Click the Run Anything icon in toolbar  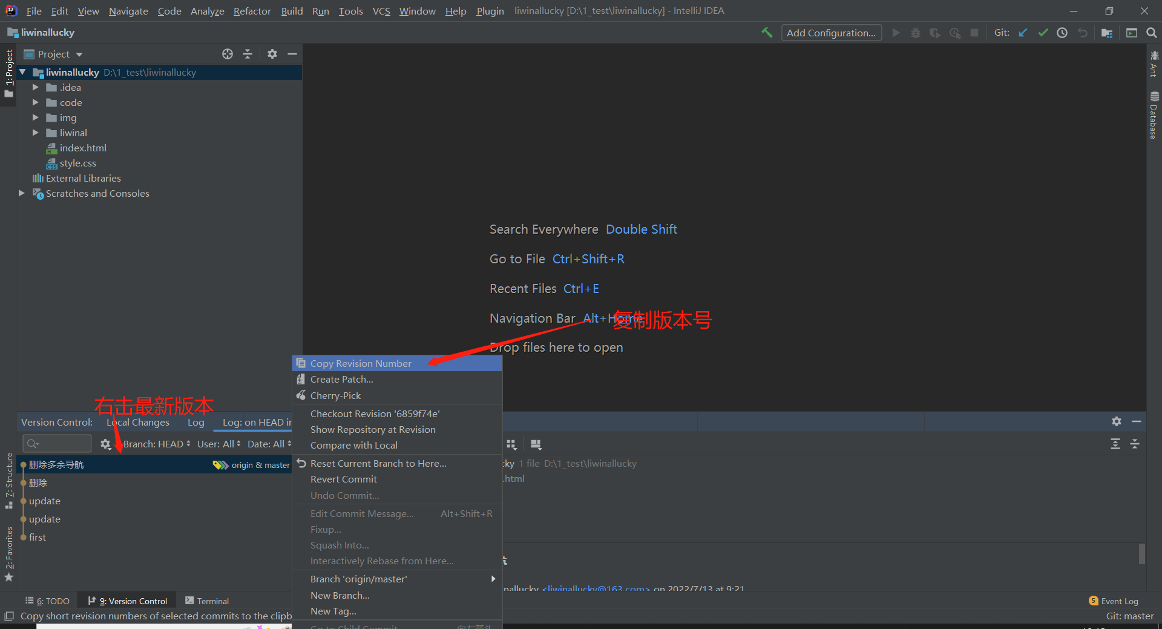[1131, 33]
